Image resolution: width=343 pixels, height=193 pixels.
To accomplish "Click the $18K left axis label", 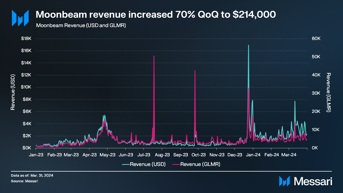I will (x=27, y=39).
